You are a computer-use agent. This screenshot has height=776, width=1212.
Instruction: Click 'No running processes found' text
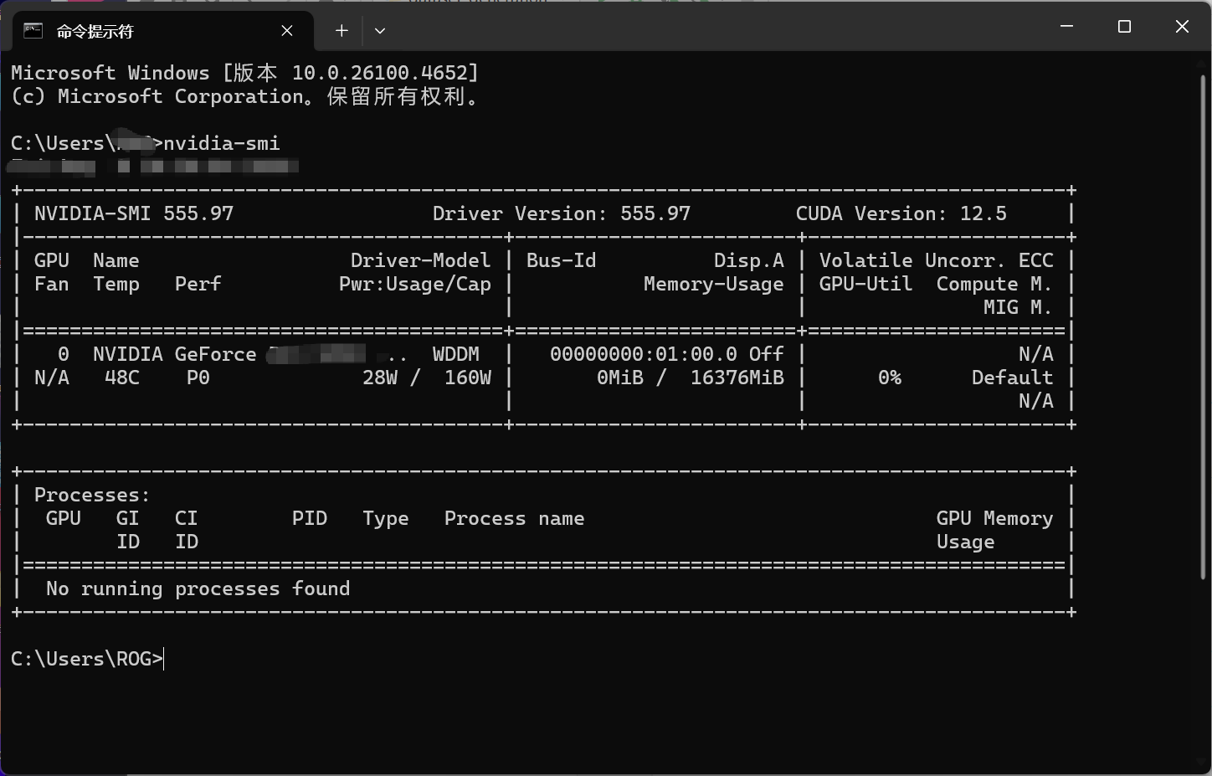(198, 588)
